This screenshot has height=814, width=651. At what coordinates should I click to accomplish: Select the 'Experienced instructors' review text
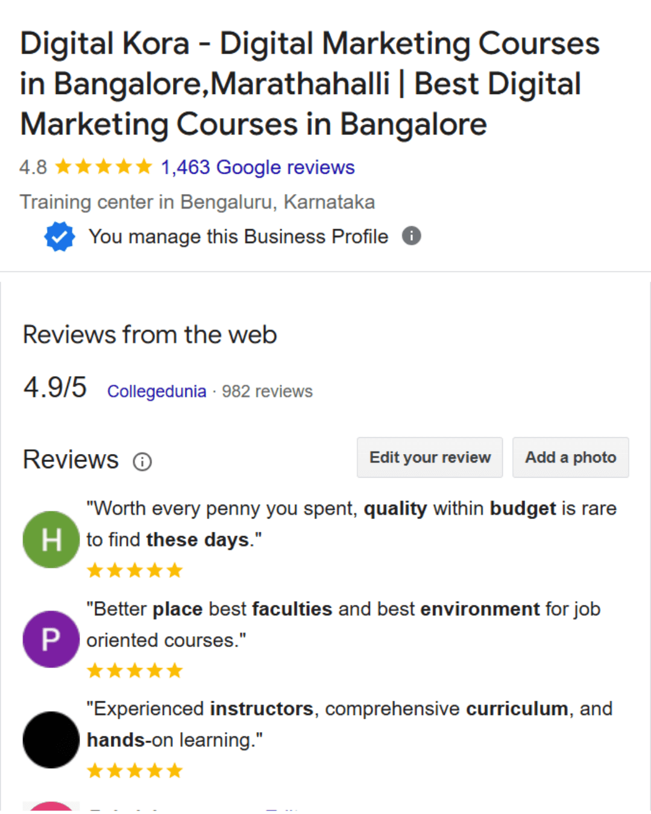pyautogui.click(x=350, y=724)
